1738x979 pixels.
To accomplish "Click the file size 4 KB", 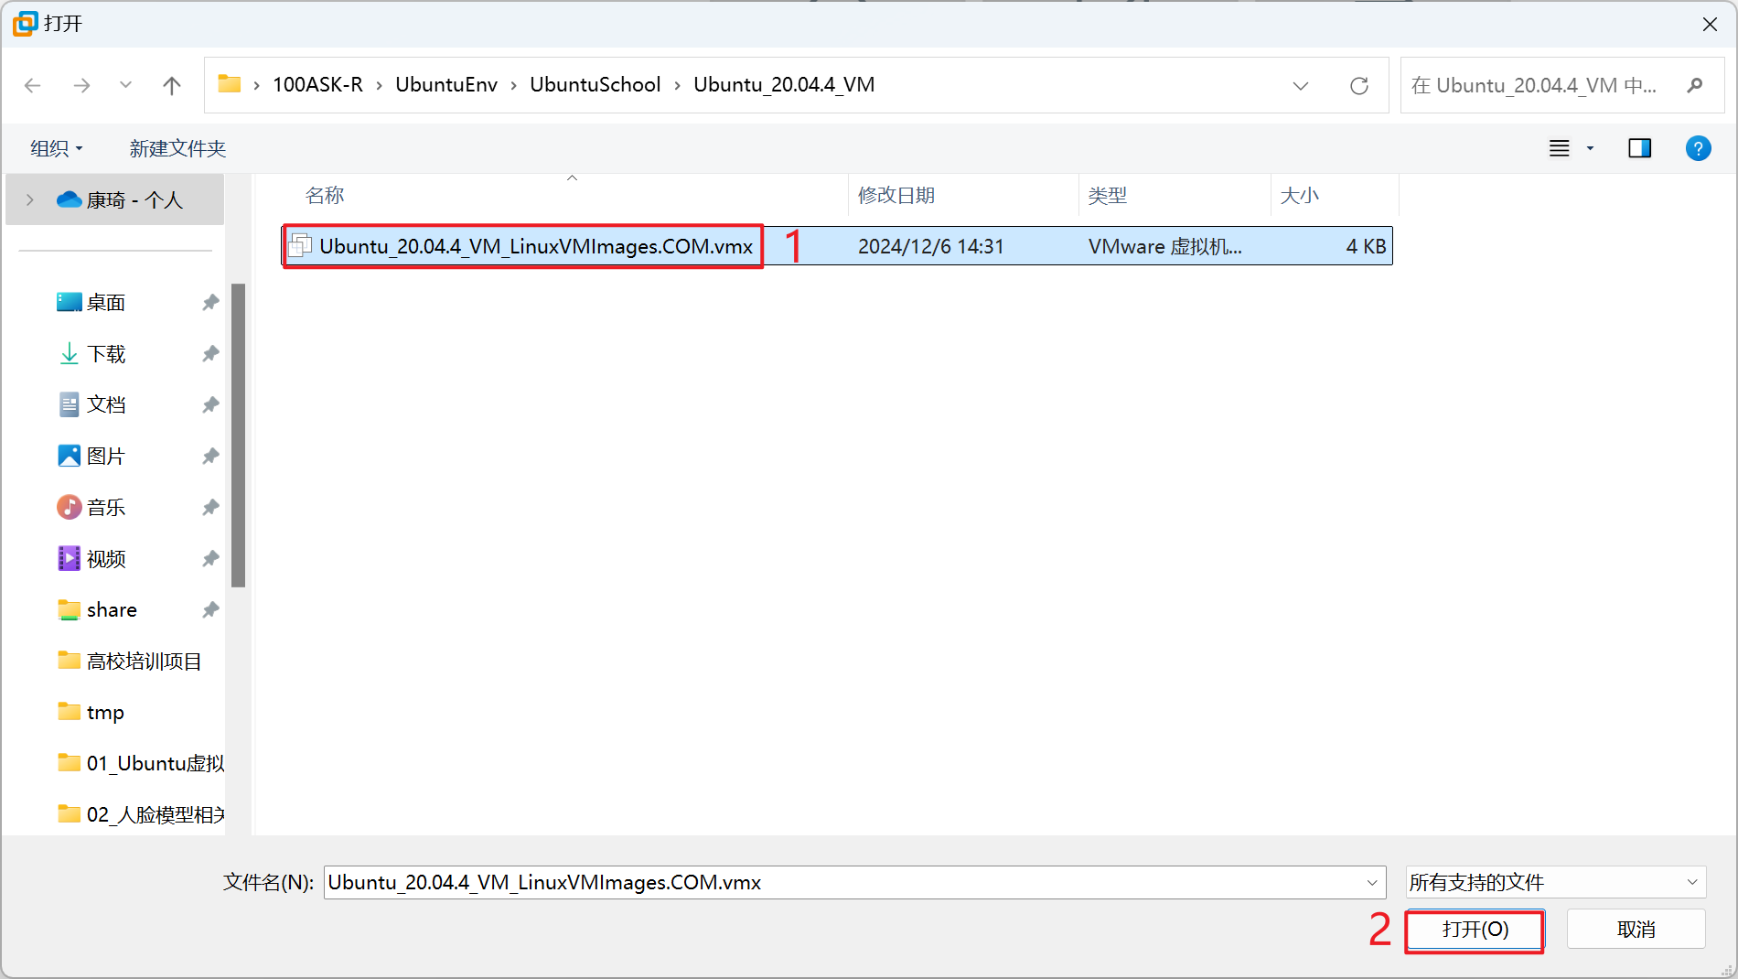I will coord(1366,246).
